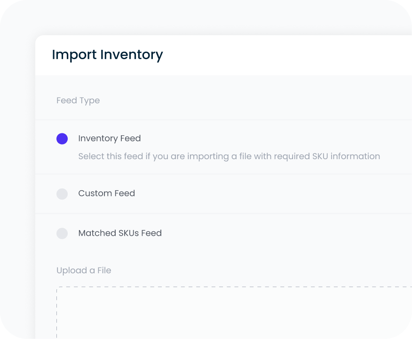412x339 pixels.
Task: Click the Import Inventory dialog title
Action: click(x=107, y=54)
